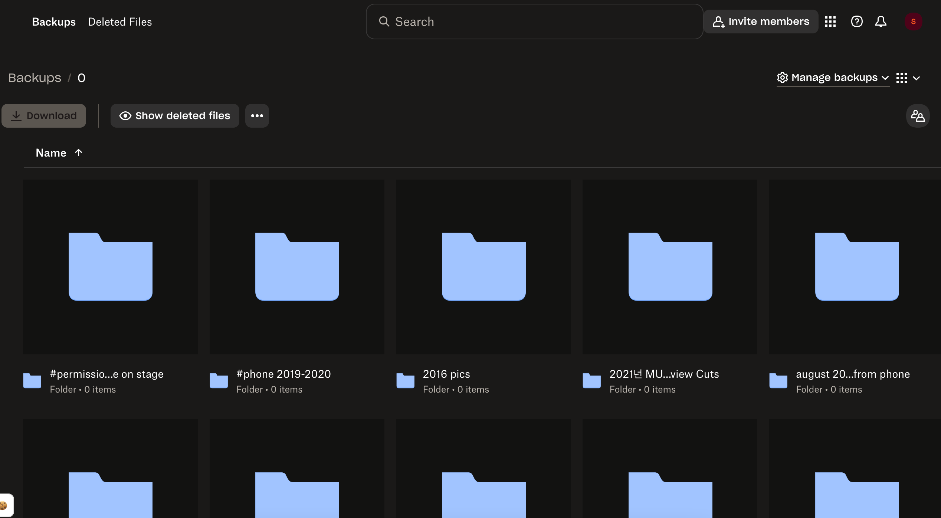Toggle Show deleted files
The image size is (941, 518).
click(175, 116)
